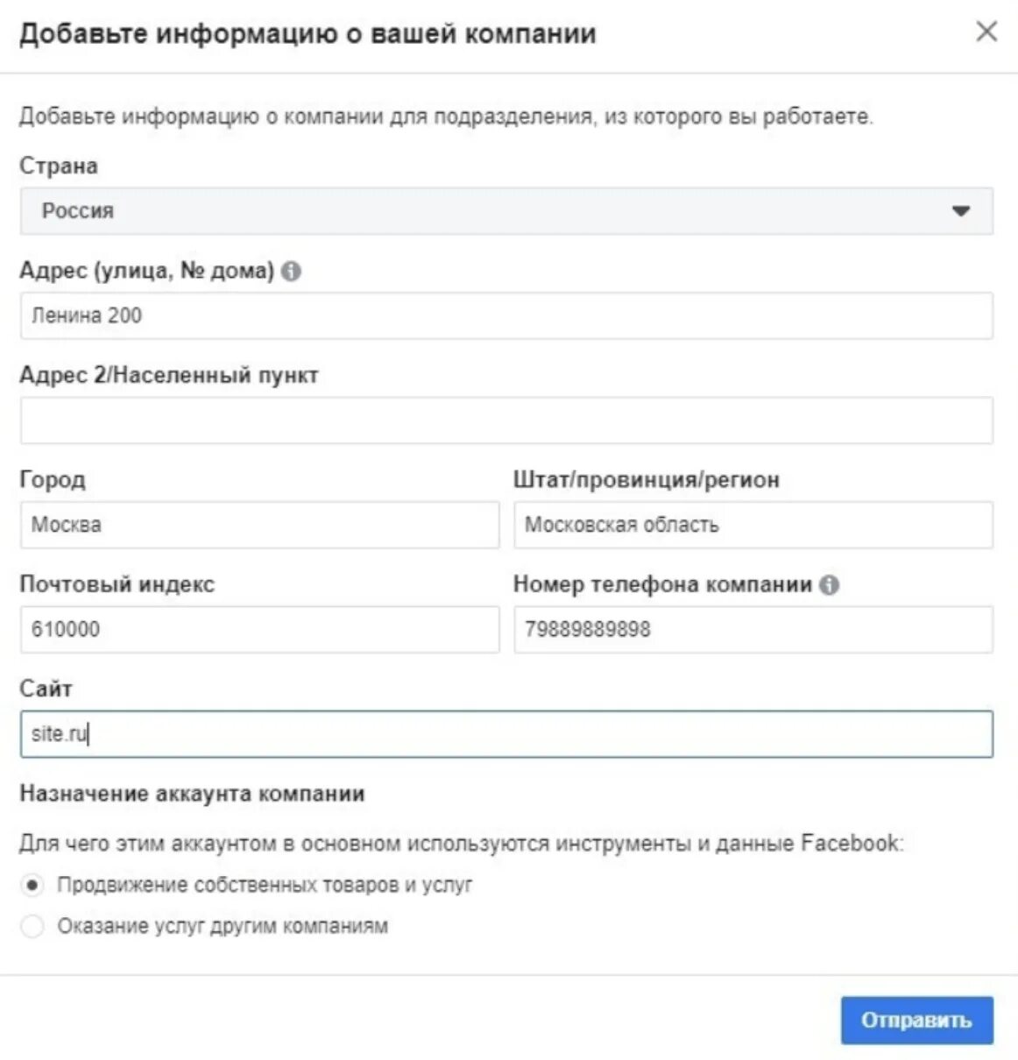This screenshot has width=1018, height=1060.
Task: Focus the empty Адрес 2/Населенный пункт field
Action: (505, 420)
